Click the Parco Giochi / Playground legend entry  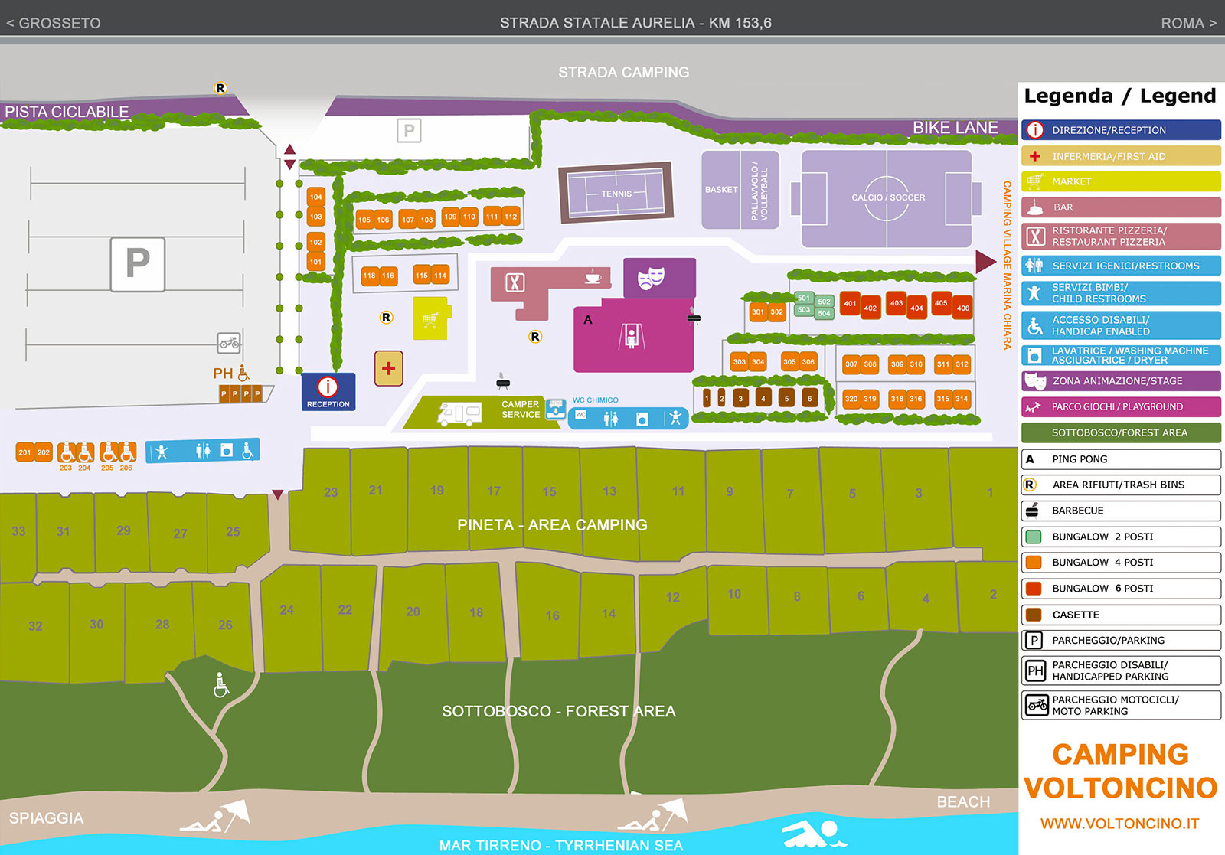(1121, 406)
